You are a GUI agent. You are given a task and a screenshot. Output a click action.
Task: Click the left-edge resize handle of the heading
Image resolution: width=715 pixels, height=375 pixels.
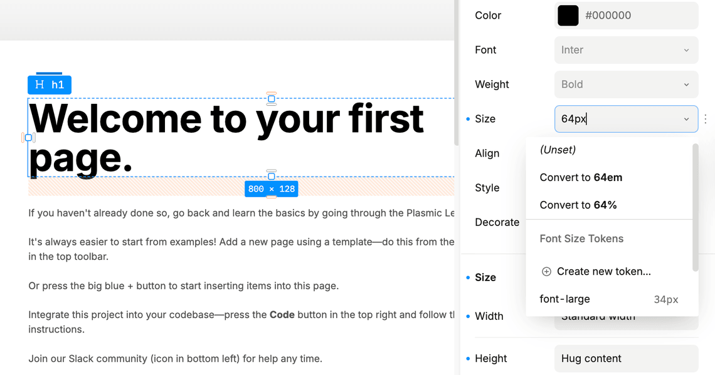pos(28,138)
